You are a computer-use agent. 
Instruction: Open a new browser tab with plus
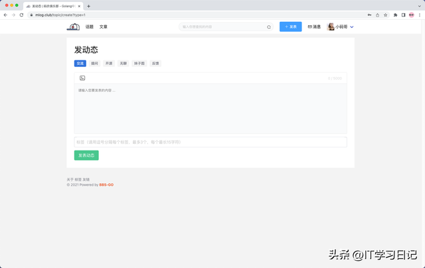[x=88, y=6]
